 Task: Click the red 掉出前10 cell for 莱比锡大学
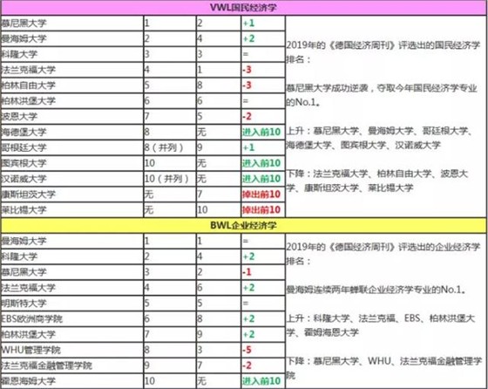[263, 210]
